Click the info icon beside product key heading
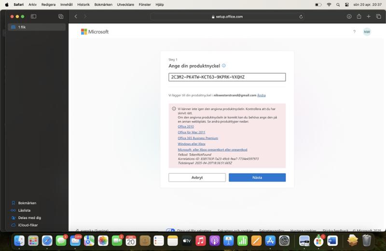This screenshot has width=386, height=251. click(224, 66)
